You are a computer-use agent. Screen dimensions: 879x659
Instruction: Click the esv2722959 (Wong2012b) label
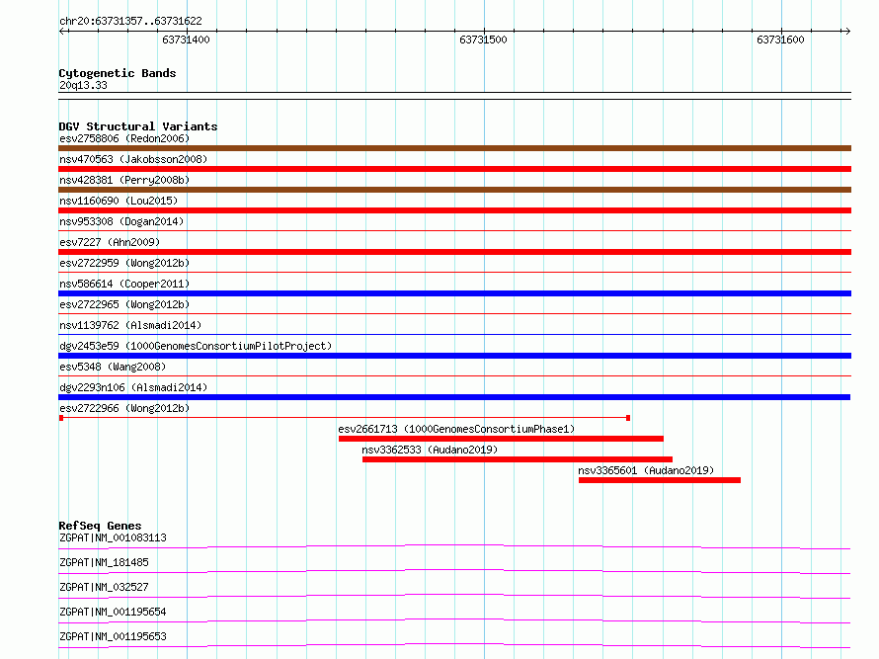[124, 263]
